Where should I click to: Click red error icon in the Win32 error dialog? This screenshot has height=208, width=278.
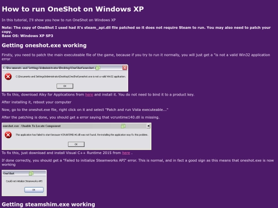click(8, 77)
